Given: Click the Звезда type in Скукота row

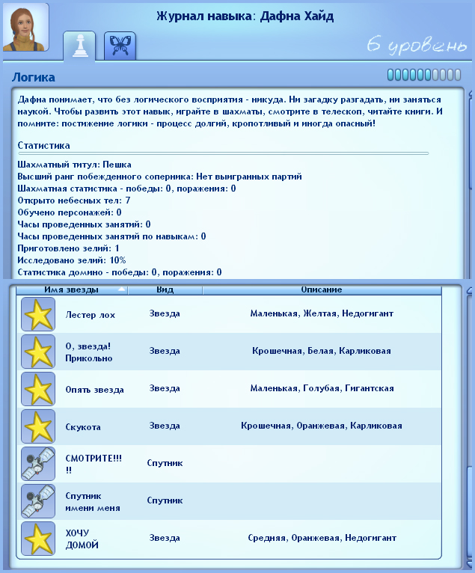Looking at the screenshot, I should point(165,426).
